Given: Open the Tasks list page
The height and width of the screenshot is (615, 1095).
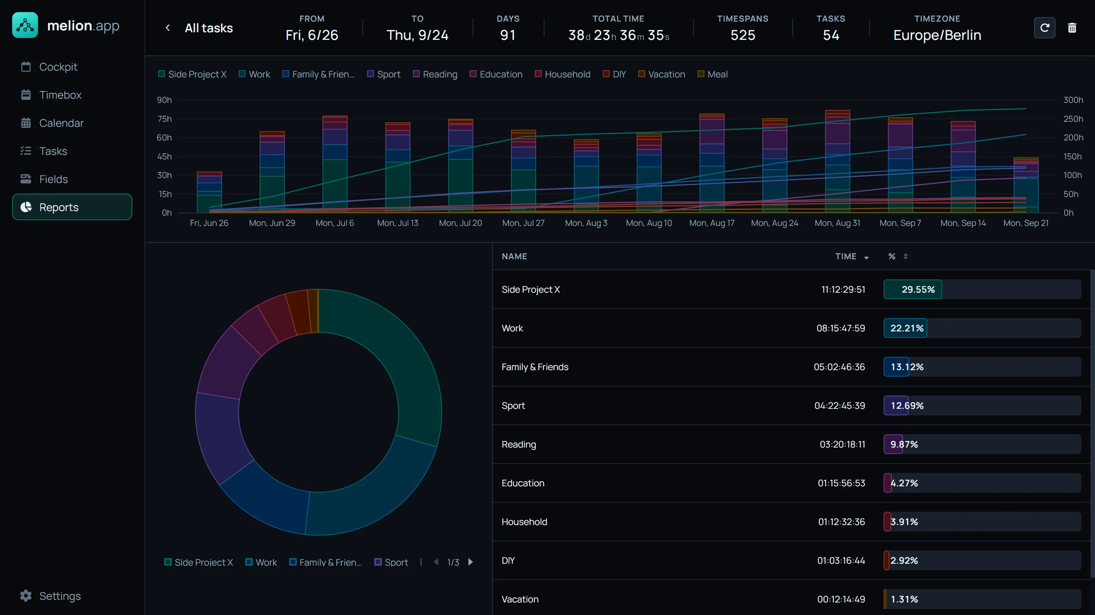Looking at the screenshot, I should point(72,151).
